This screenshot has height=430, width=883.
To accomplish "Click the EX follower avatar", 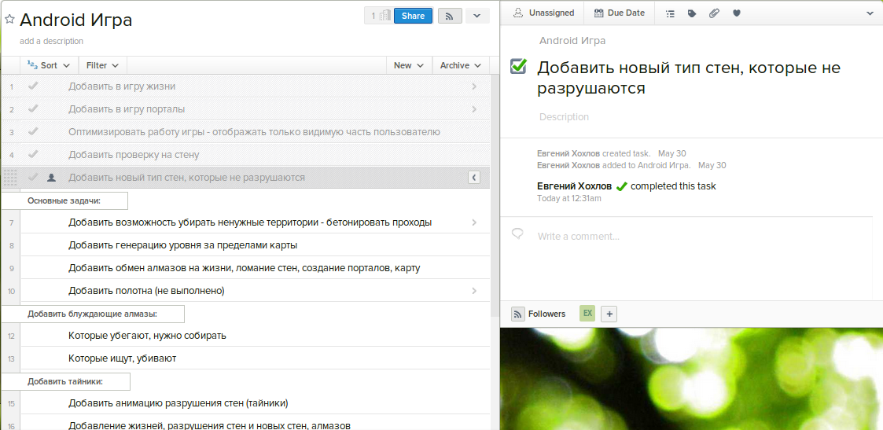I will pyautogui.click(x=587, y=314).
